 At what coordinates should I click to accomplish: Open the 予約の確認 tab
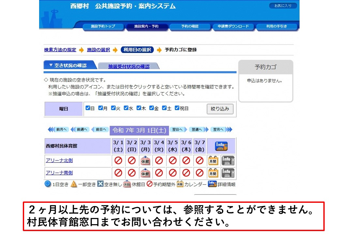(x=190, y=26)
